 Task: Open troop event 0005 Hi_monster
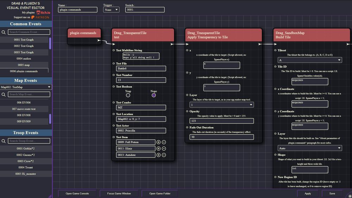(x=26, y=174)
